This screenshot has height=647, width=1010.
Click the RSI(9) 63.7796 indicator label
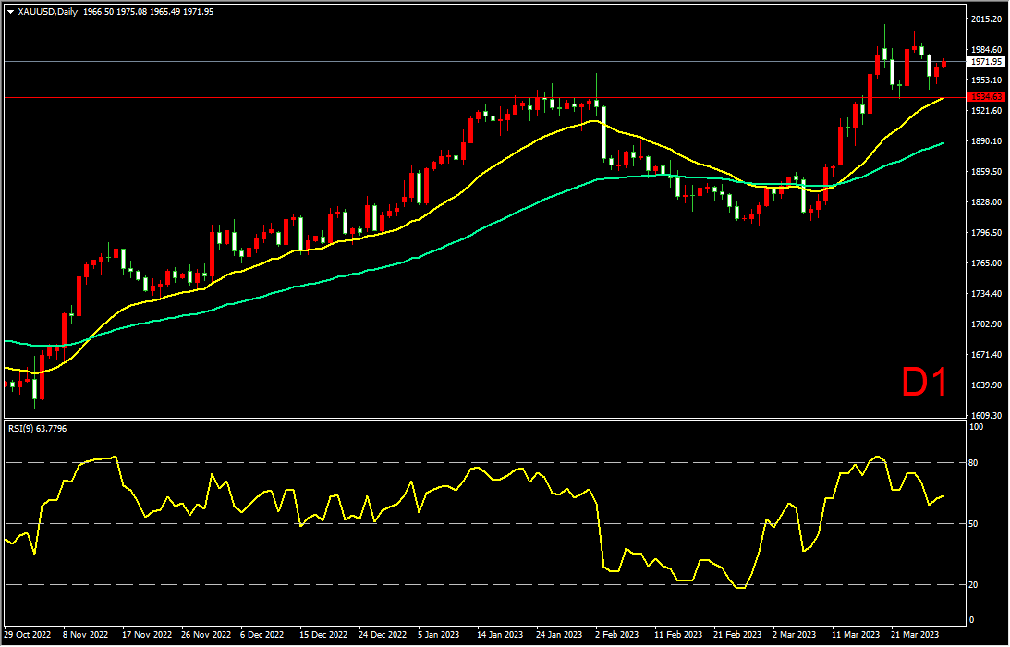pos(37,428)
